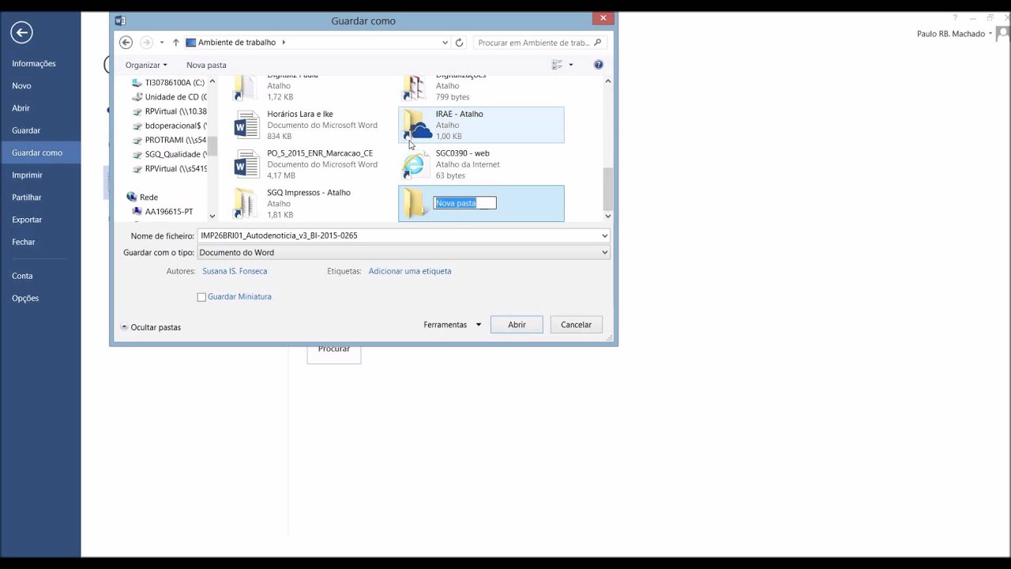1011x569 pixels.
Task: Go up one folder level with the up arrow
Action: pos(175,43)
